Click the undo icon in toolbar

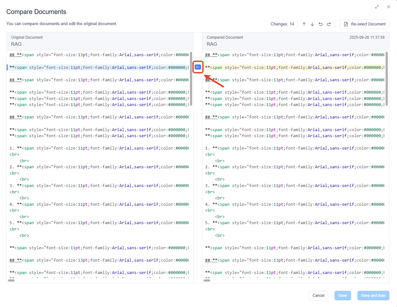321,24
